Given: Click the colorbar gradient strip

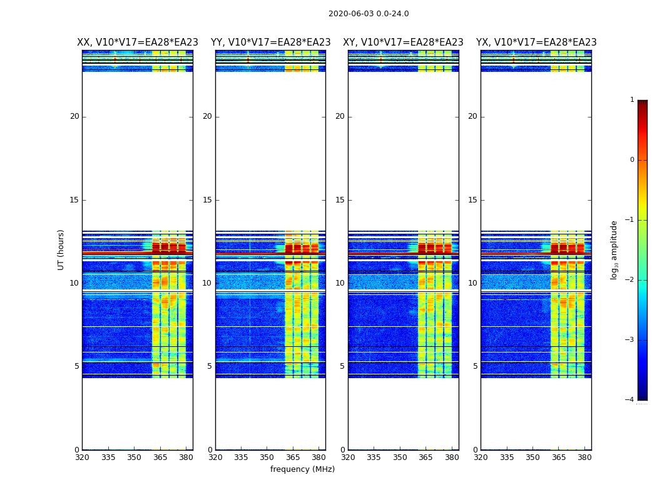Looking at the screenshot, I should coord(642,250).
